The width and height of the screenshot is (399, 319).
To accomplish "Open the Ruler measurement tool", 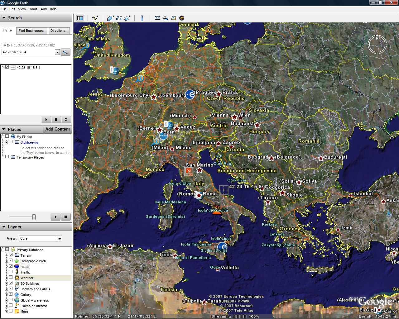I will [142, 18].
